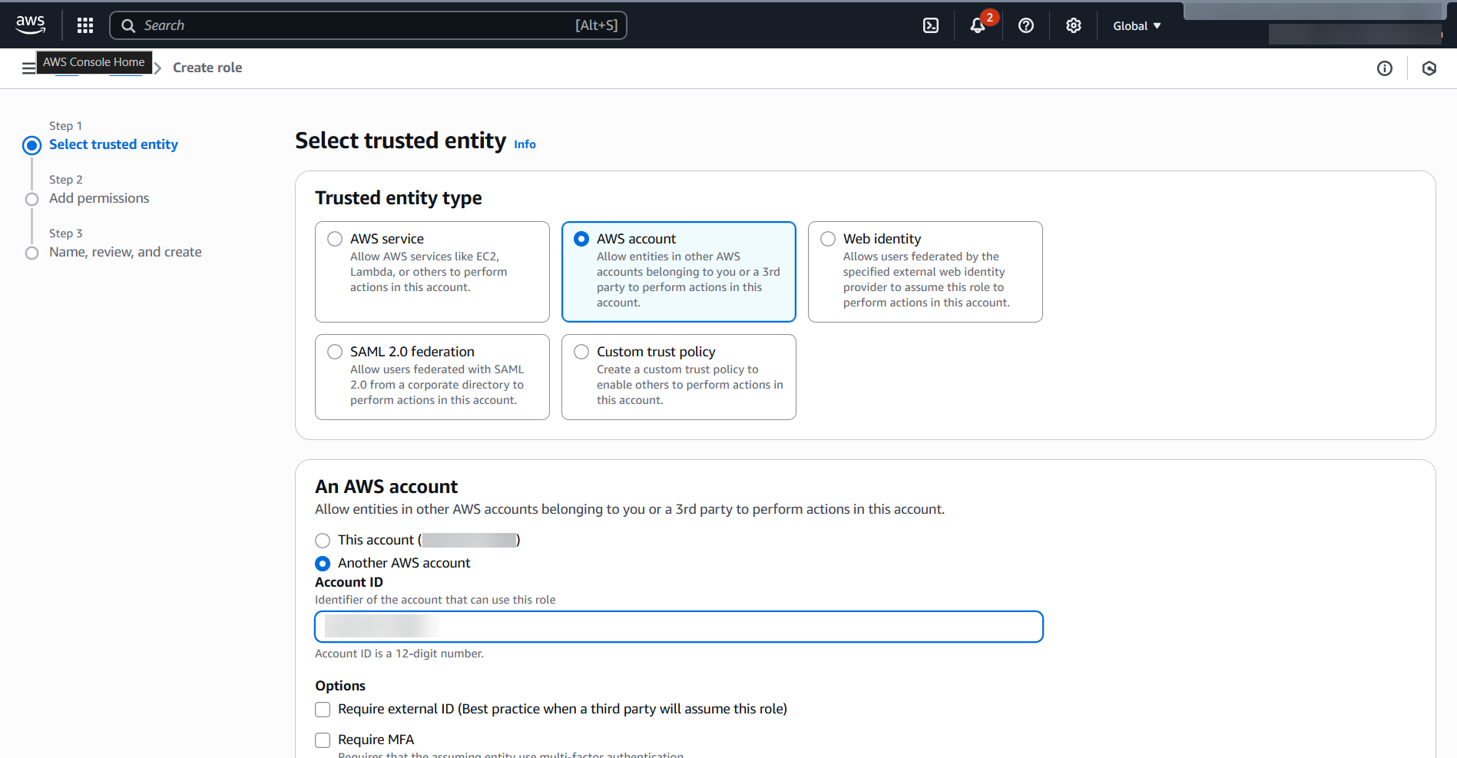Select the AWS service trusted entity type
This screenshot has width=1457, height=758.
(x=335, y=239)
